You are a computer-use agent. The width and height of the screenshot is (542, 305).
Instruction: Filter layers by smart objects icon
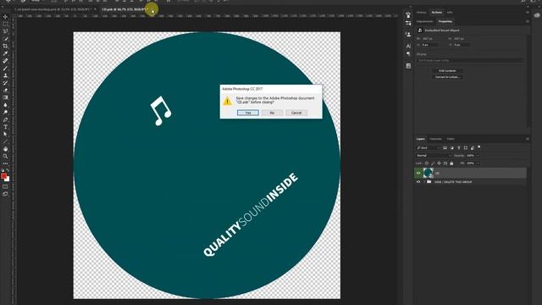point(473,148)
